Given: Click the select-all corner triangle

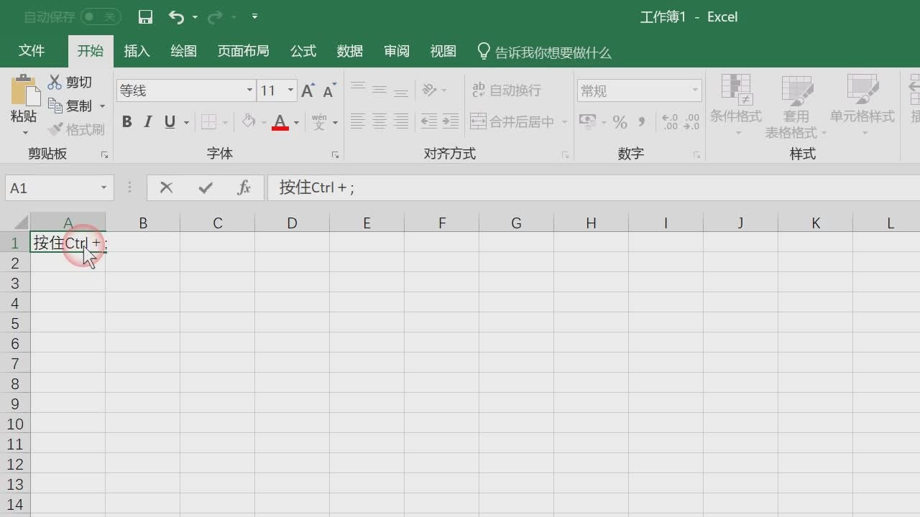Looking at the screenshot, I should (21, 223).
